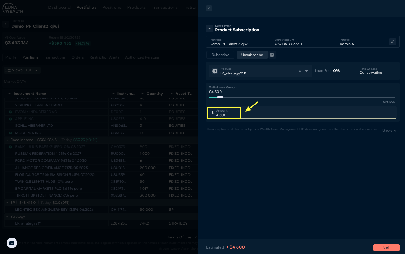Select the Subscribe option
This screenshot has height=254, width=405.
[x=220, y=55]
